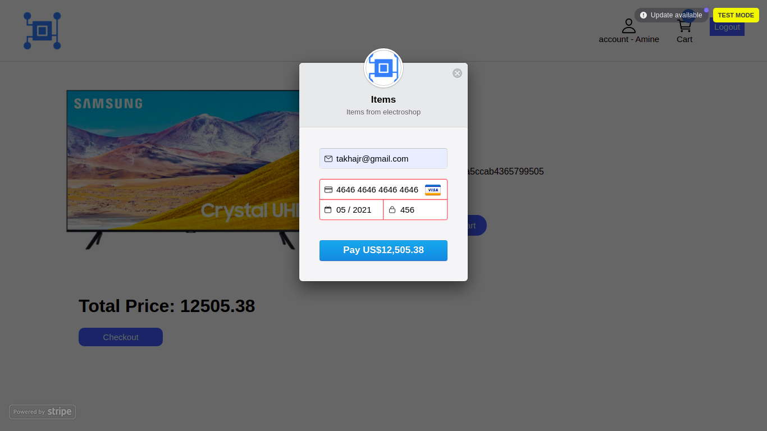Click the Update available notification
This screenshot has width=767, height=431.
click(672, 15)
